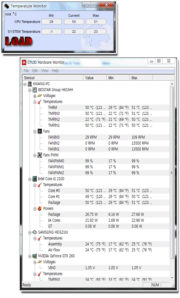Collapse the SAMSUNG HD321KJ node

(30, 232)
